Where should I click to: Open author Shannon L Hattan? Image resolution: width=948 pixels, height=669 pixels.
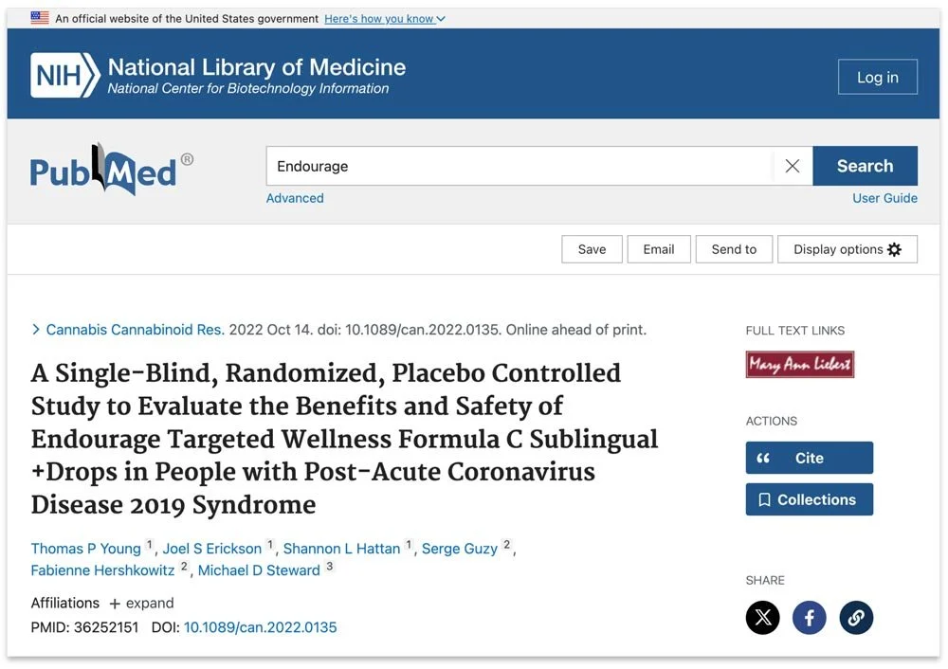pyautogui.click(x=341, y=548)
